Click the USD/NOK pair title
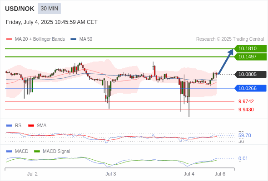The height and width of the screenshot is (181, 268). click(20, 9)
